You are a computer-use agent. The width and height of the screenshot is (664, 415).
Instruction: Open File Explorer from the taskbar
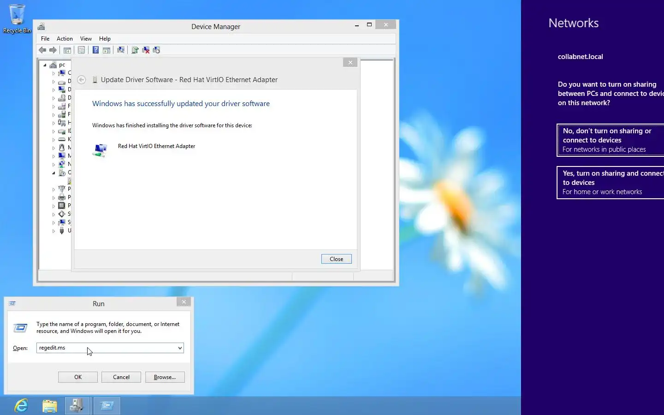click(x=49, y=406)
